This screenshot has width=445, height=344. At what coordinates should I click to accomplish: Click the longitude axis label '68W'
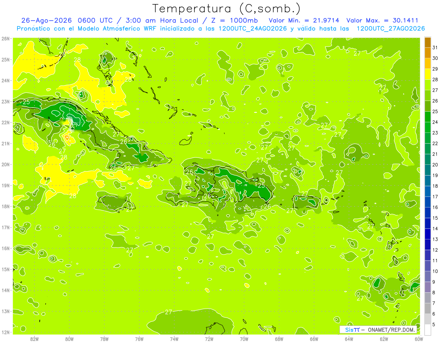coord(279,339)
